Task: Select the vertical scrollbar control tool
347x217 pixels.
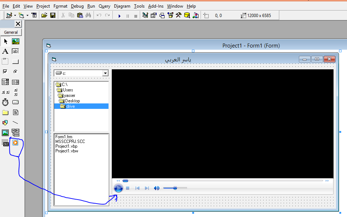Action: (16, 92)
